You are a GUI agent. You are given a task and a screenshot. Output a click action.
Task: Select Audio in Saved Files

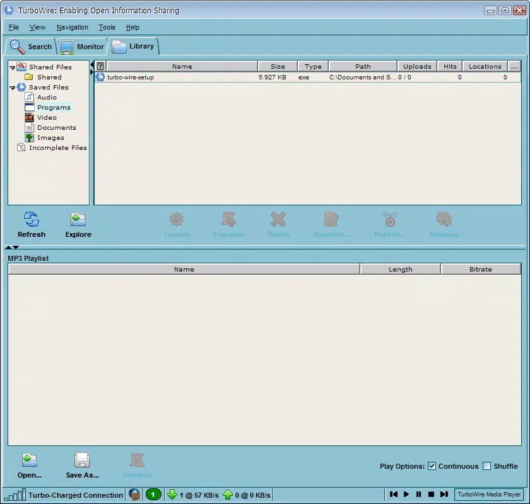click(x=47, y=97)
